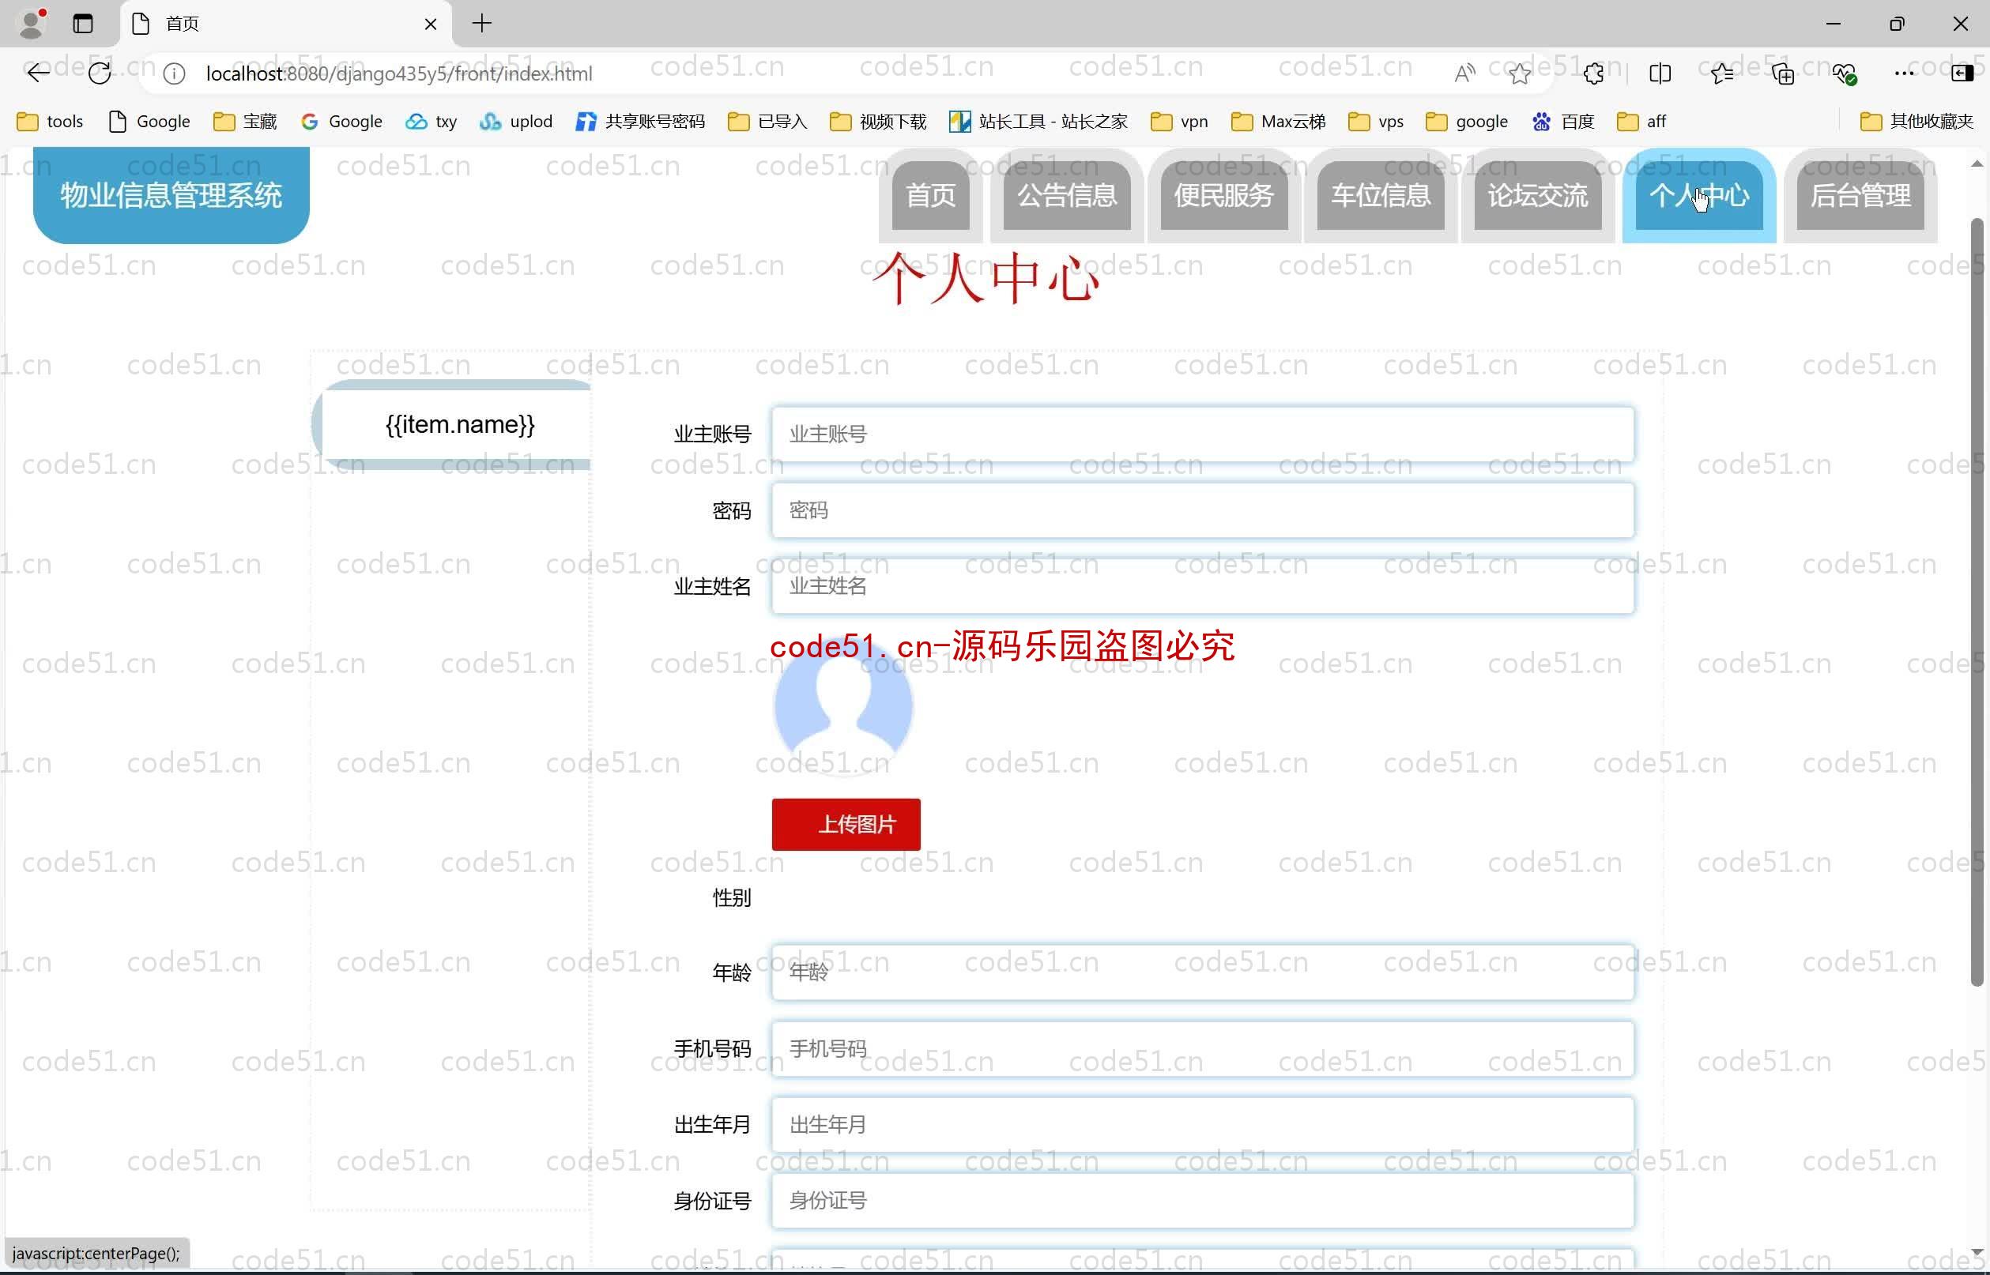This screenshot has height=1275, width=1990.
Task: Click the scrollbar up arrow
Action: (x=1977, y=164)
